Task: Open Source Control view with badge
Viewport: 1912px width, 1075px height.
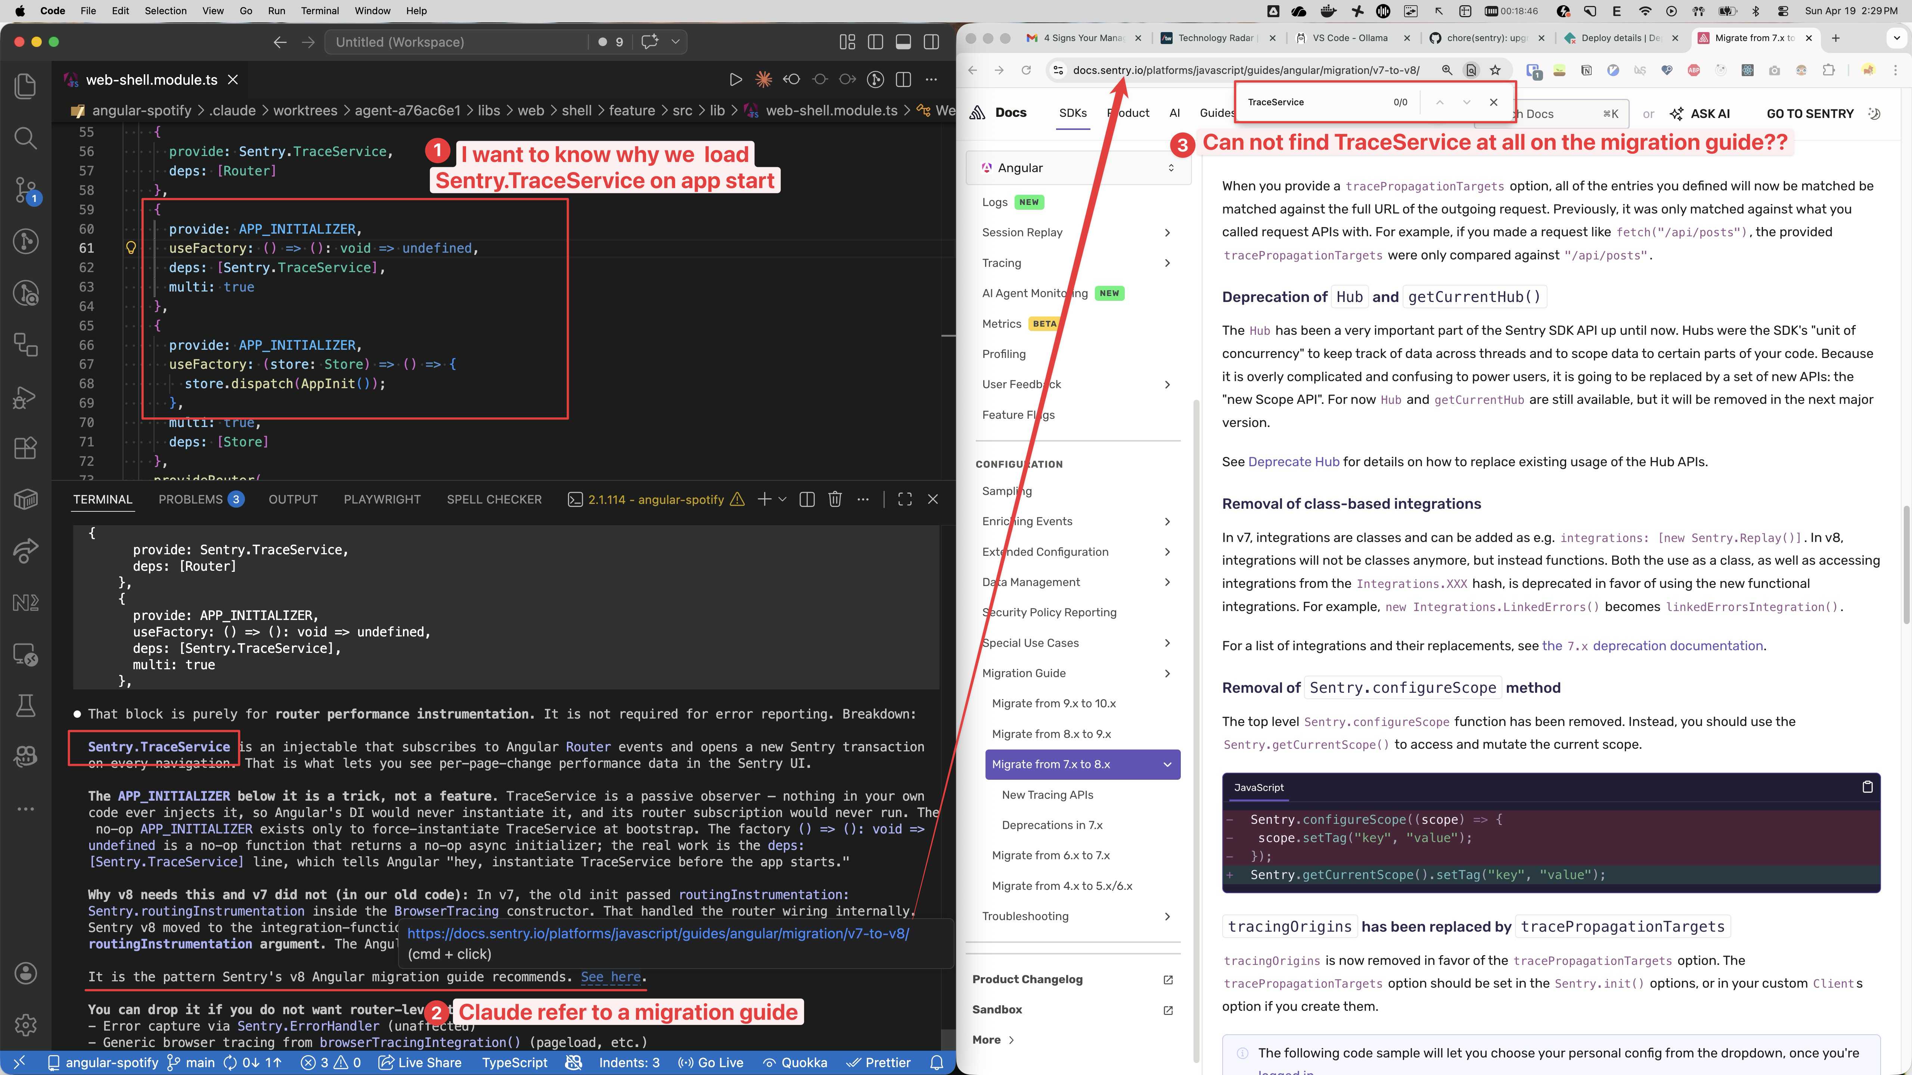Action: [x=25, y=190]
